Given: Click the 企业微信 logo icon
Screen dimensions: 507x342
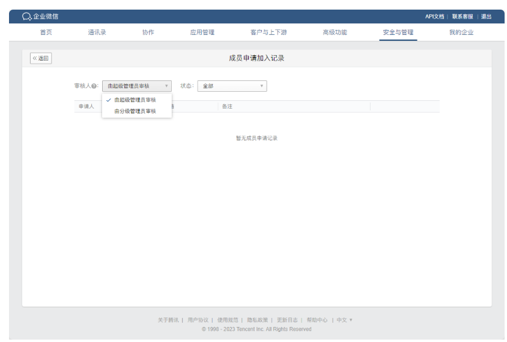Looking at the screenshot, I should click(x=26, y=16).
